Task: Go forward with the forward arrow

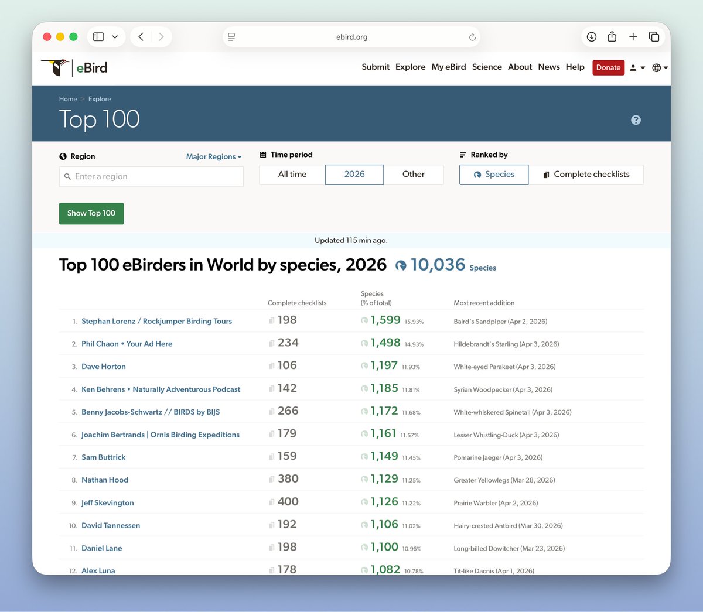Action: click(x=161, y=37)
